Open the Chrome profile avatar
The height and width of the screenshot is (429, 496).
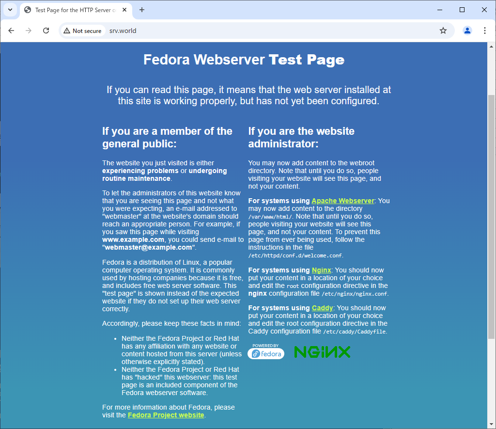click(x=467, y=31)
